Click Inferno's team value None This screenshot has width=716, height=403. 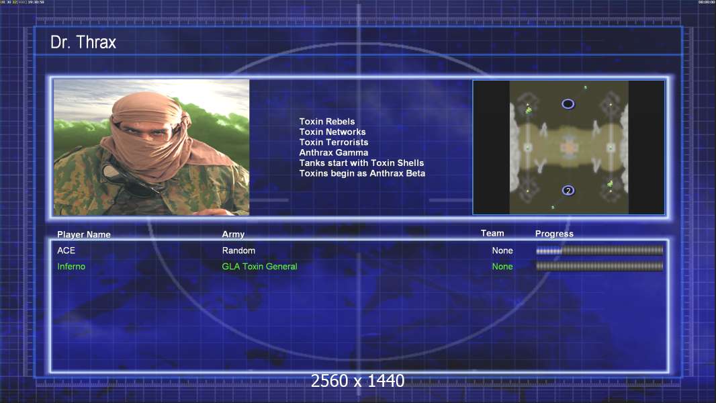tap(502, 267)
